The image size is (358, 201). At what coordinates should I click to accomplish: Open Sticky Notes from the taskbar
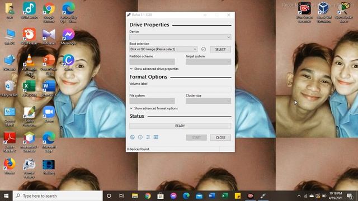coord(237,196)
